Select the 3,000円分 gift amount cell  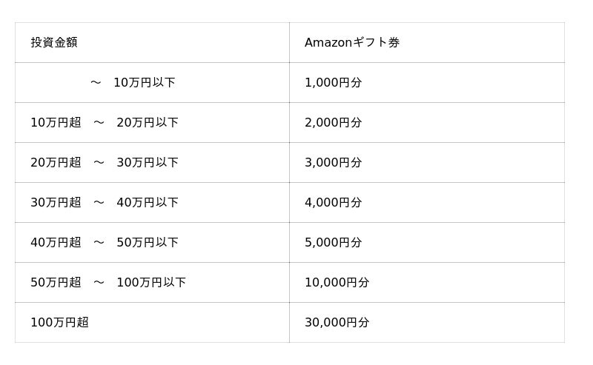[x=333, y=162]
